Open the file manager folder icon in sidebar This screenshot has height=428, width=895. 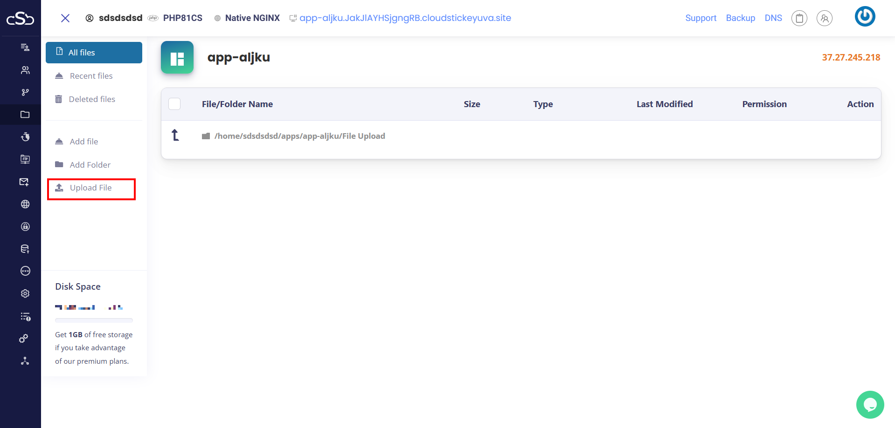[25, 115]
